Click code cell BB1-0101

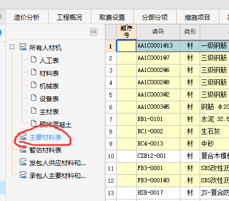158,119
